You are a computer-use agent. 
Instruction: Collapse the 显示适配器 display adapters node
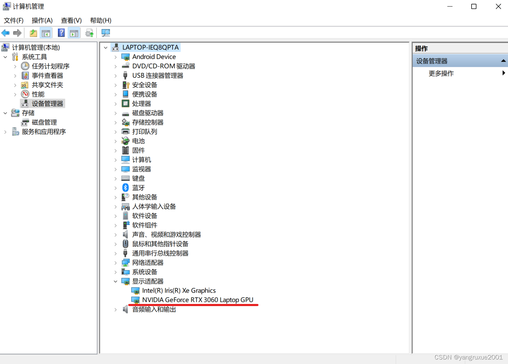pos(115,281)
